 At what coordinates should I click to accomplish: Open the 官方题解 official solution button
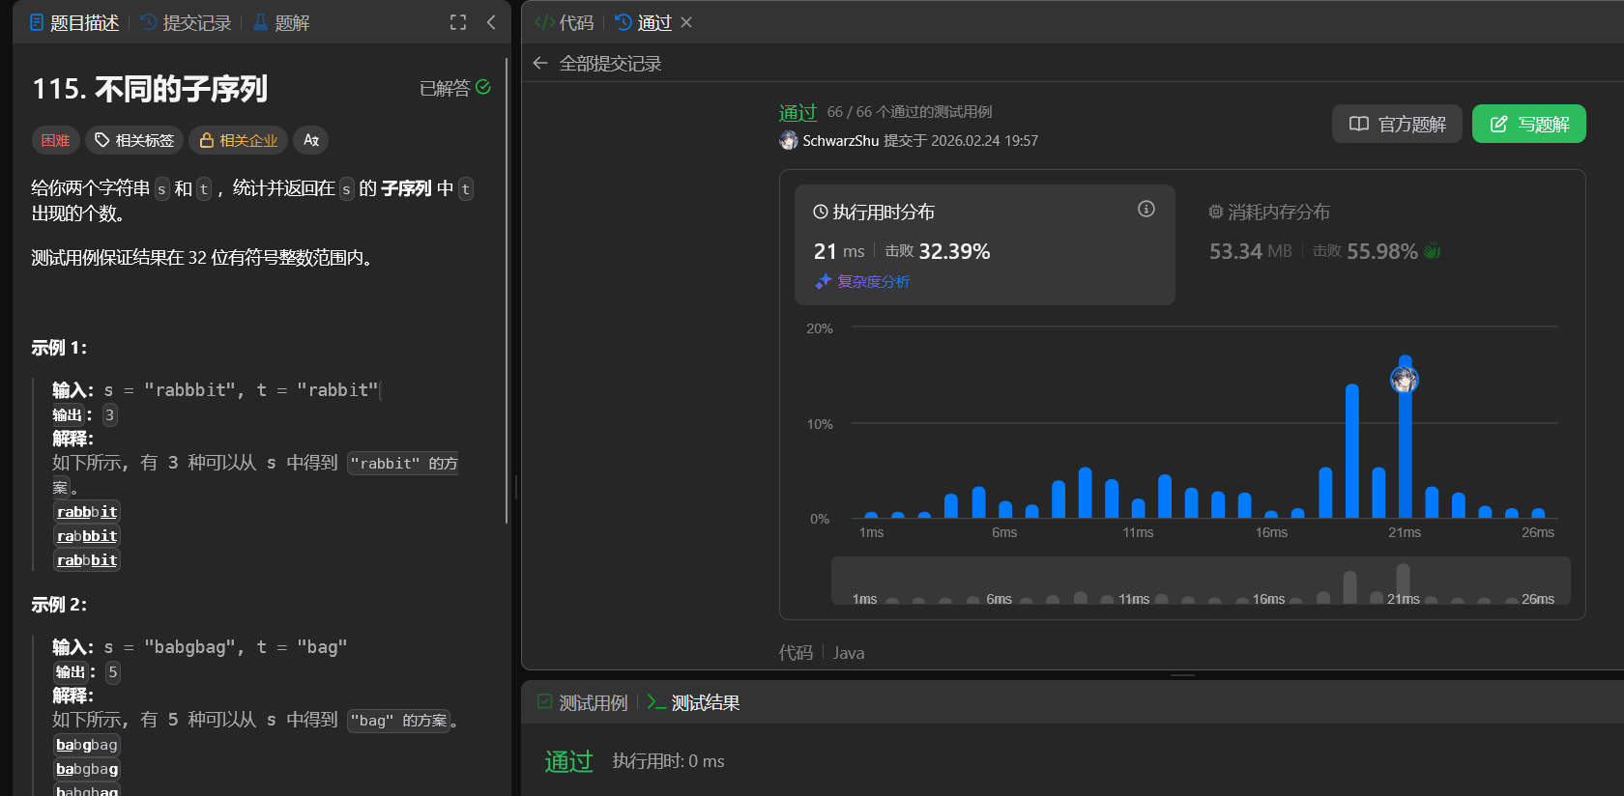1397,125
